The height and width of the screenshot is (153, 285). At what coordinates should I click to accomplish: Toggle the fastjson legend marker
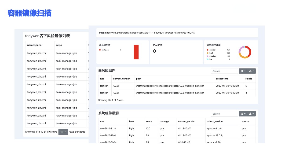100,50
